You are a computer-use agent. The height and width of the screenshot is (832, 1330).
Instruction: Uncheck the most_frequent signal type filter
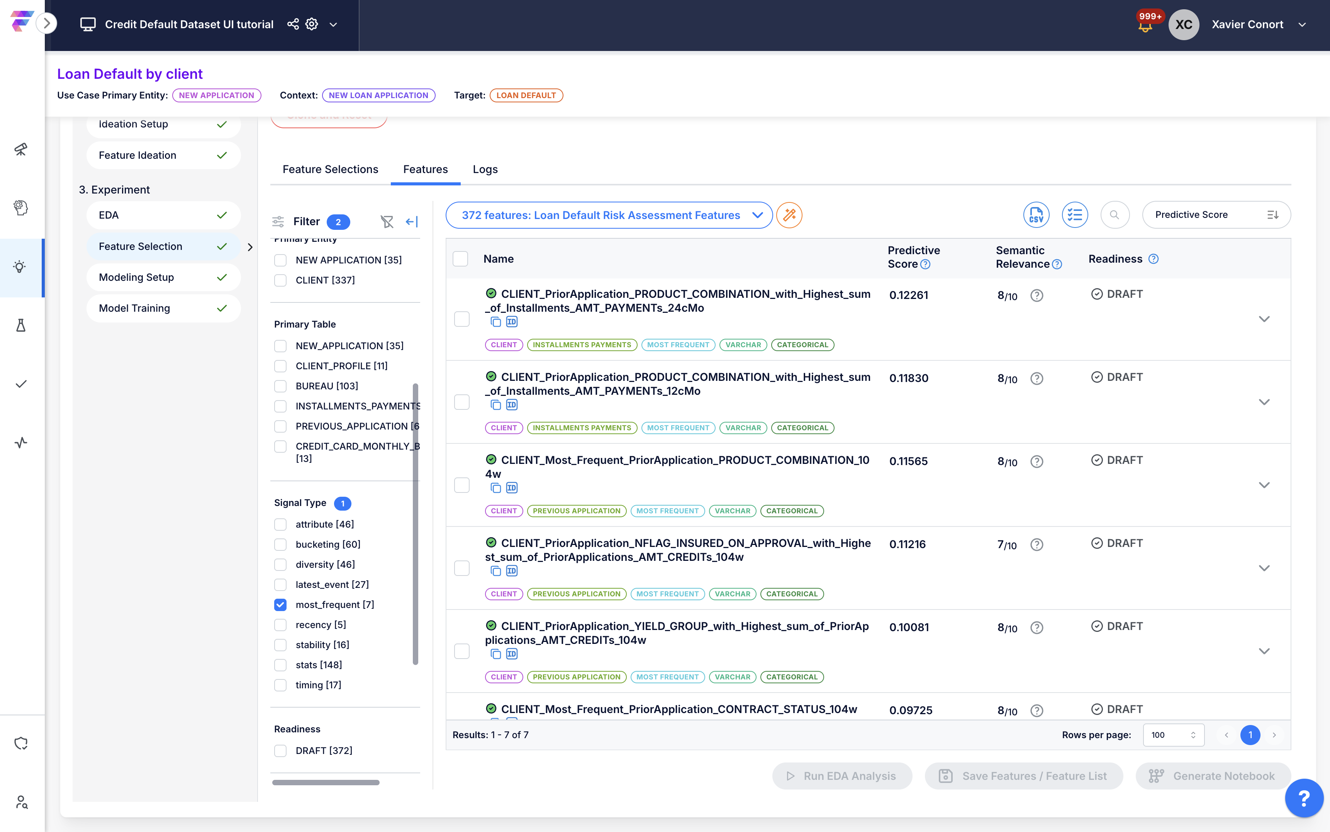click(x=280, y=605)
